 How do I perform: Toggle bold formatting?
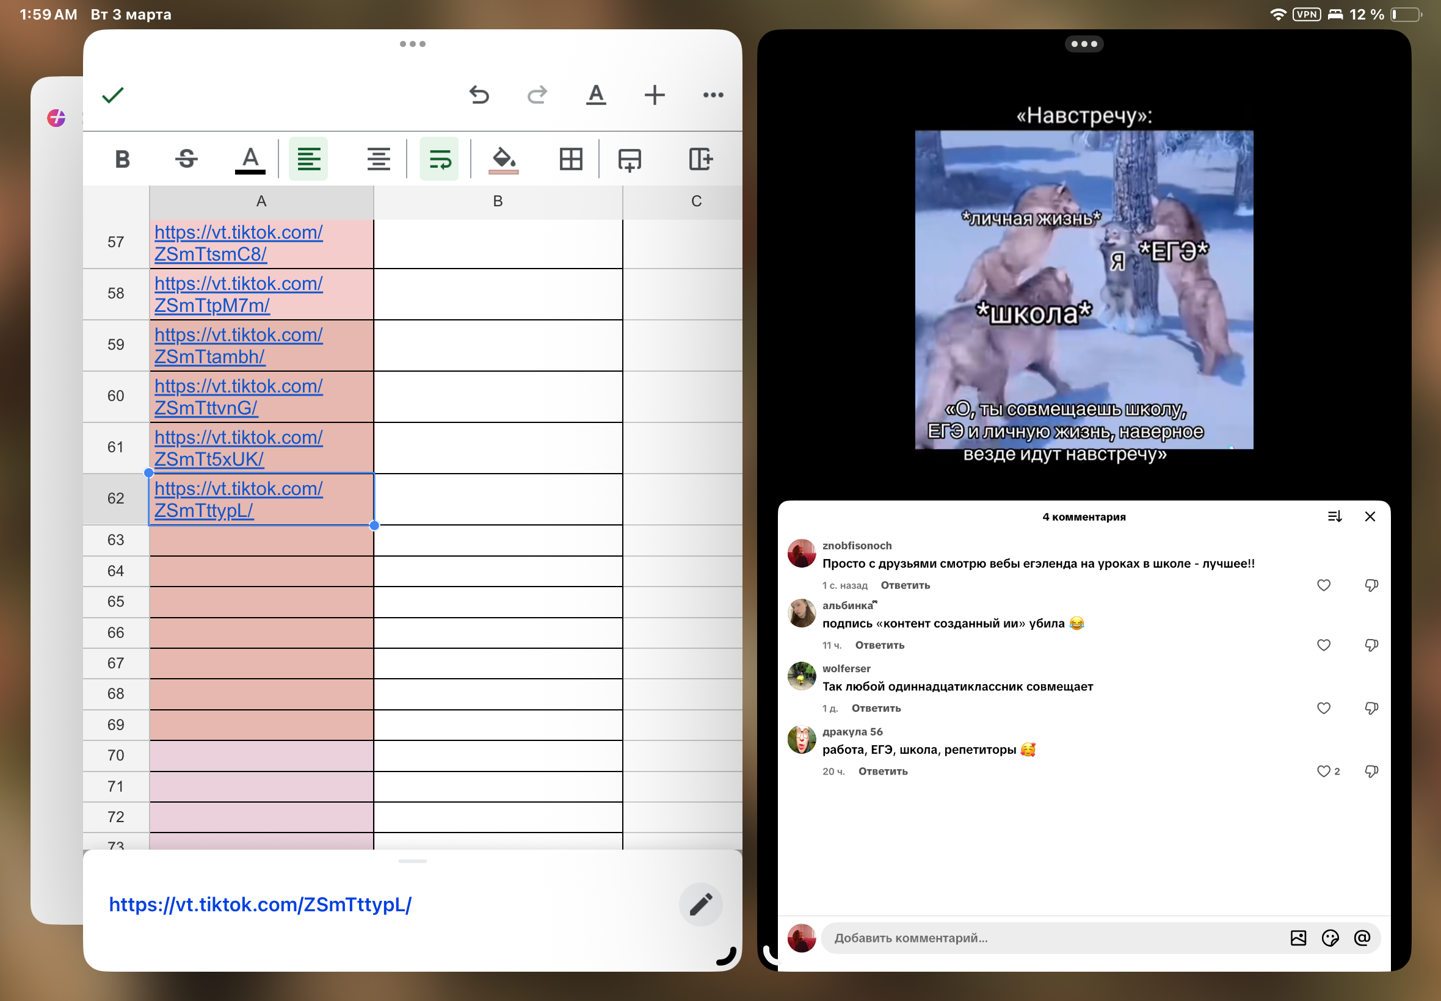click(123, 159)
